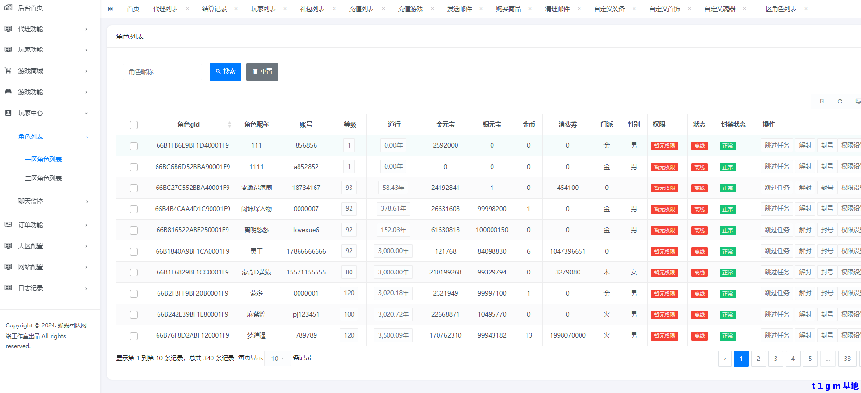The width and height of the screenshot is (861, 393).
Task: Switch to the 首页 tab
Action: click(133, 9)
